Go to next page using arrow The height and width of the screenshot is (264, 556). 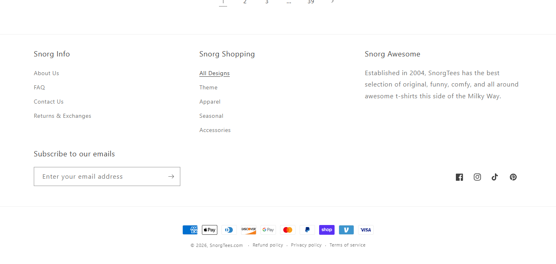[x=333, y=2]
